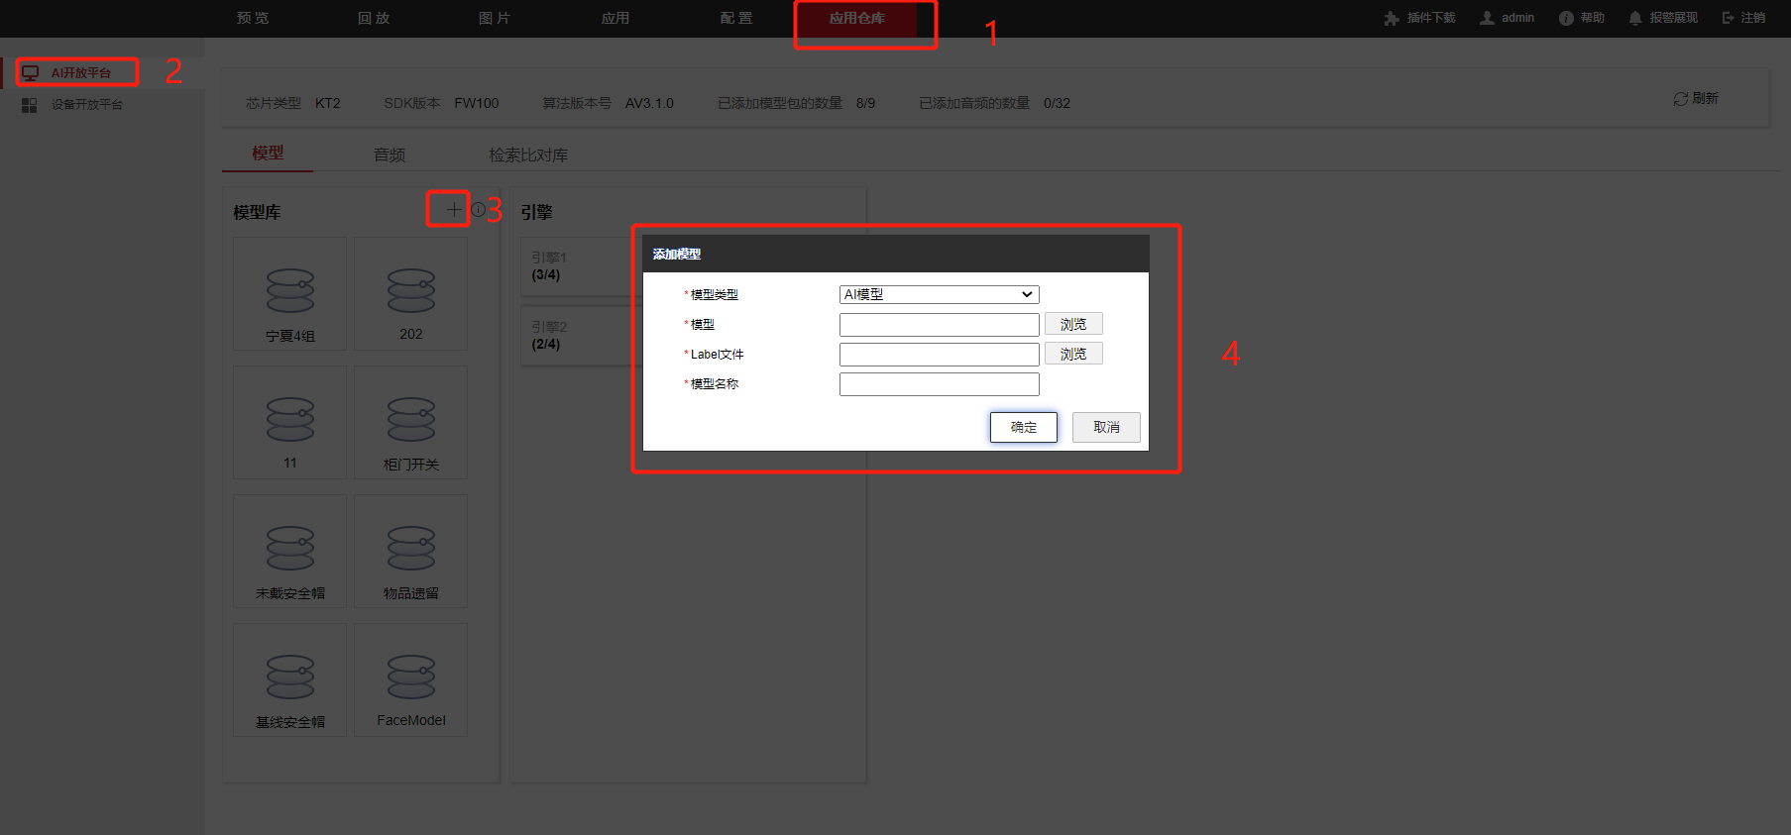Click 浏览 button next to 模型 field

1073,324
